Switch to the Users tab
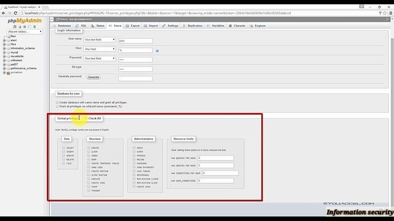 (x=115, y=26)
